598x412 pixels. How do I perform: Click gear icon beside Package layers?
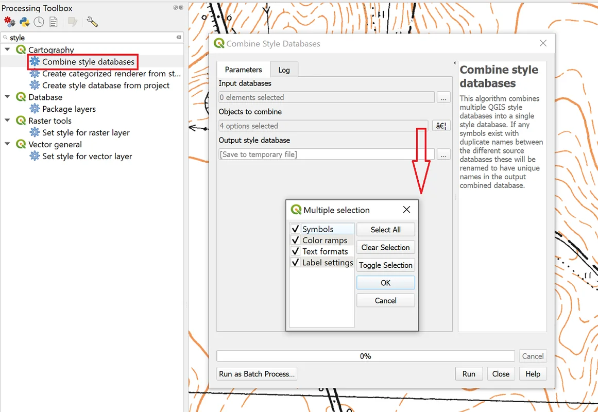35,109
